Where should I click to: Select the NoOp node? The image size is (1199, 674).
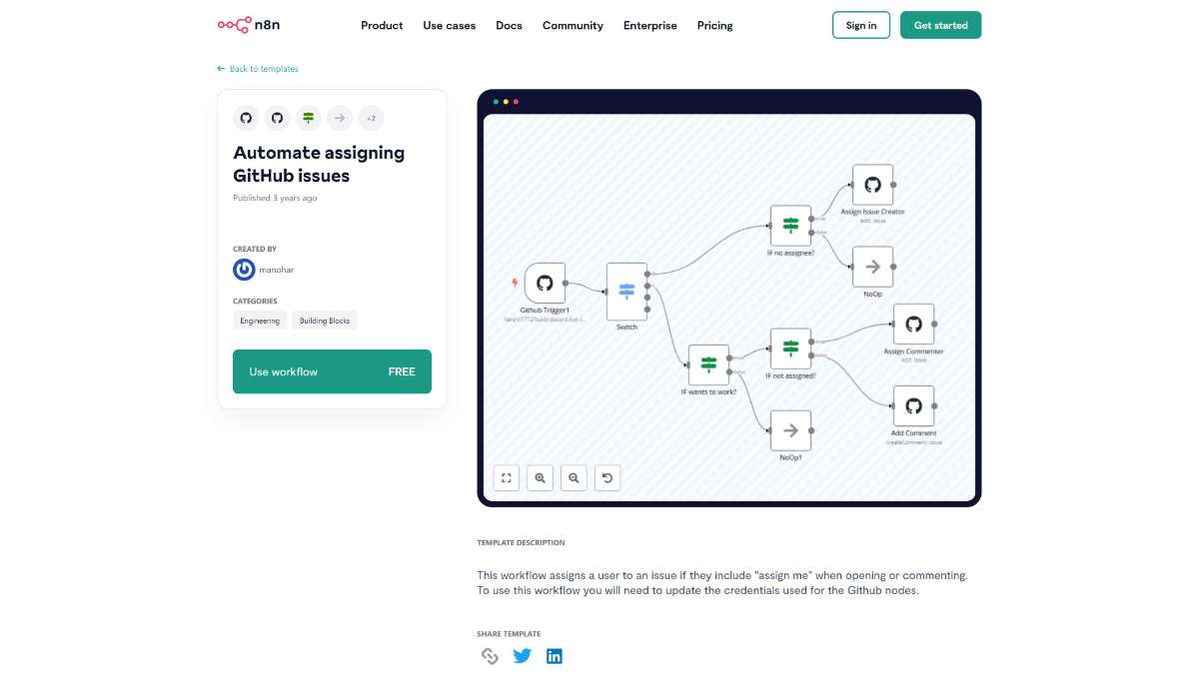872,267
